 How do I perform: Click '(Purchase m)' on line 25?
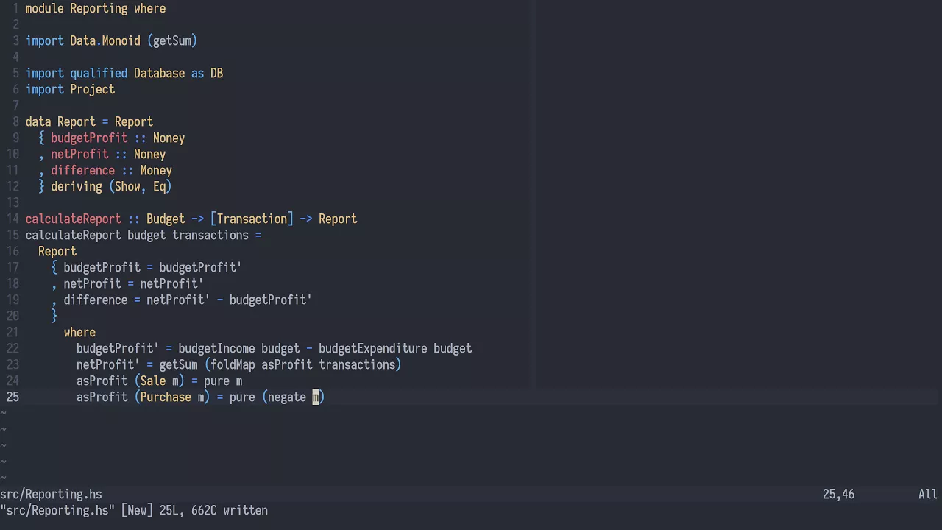172,397
